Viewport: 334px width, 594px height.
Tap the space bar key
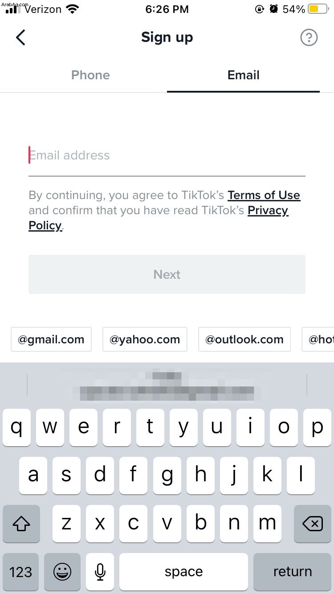pyautogui.click(x=183, y=572)
